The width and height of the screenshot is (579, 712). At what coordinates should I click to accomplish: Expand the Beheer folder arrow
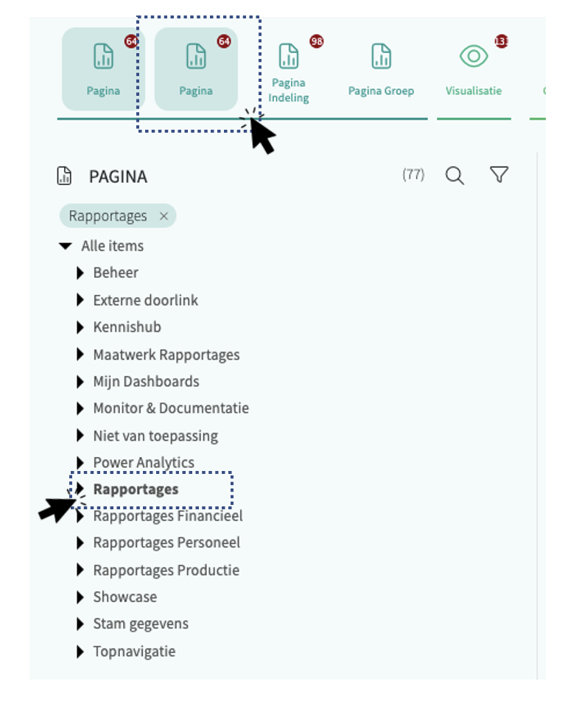(80, 273)
